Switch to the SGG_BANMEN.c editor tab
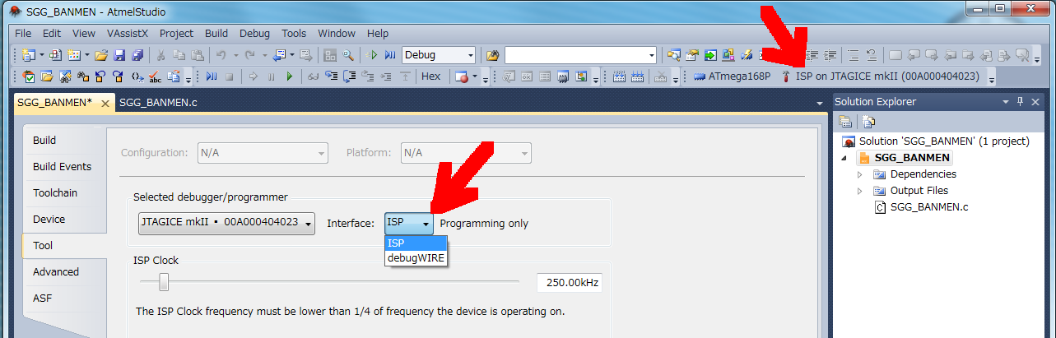1056x338 pixels. (158, 103)
